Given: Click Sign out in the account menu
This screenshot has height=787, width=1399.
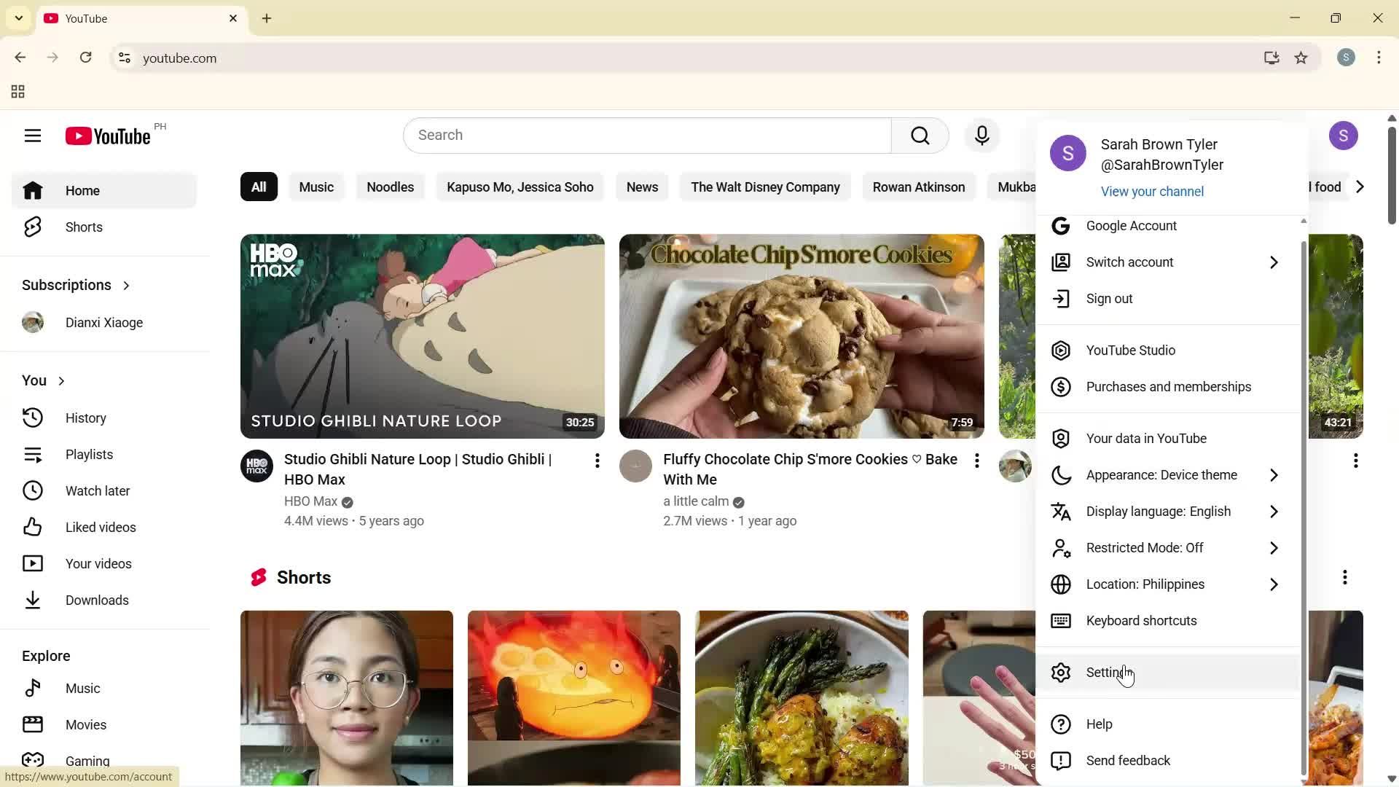Looking at the screenshot, I should pos(1108,298).
